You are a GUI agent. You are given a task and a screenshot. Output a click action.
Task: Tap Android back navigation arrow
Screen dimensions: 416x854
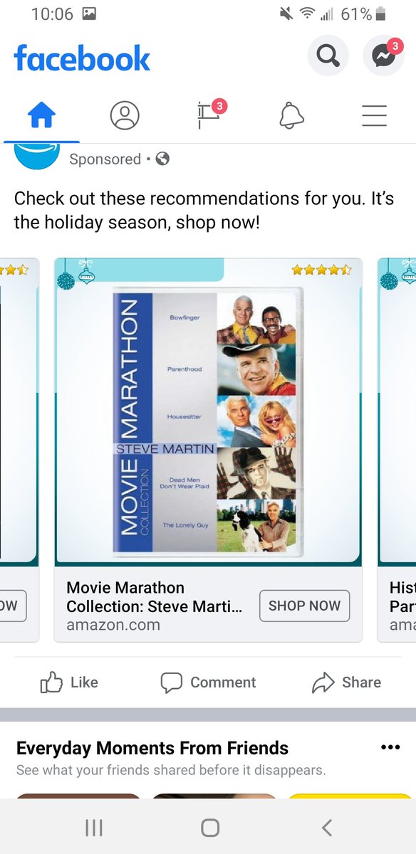click(x=326, y=828)
